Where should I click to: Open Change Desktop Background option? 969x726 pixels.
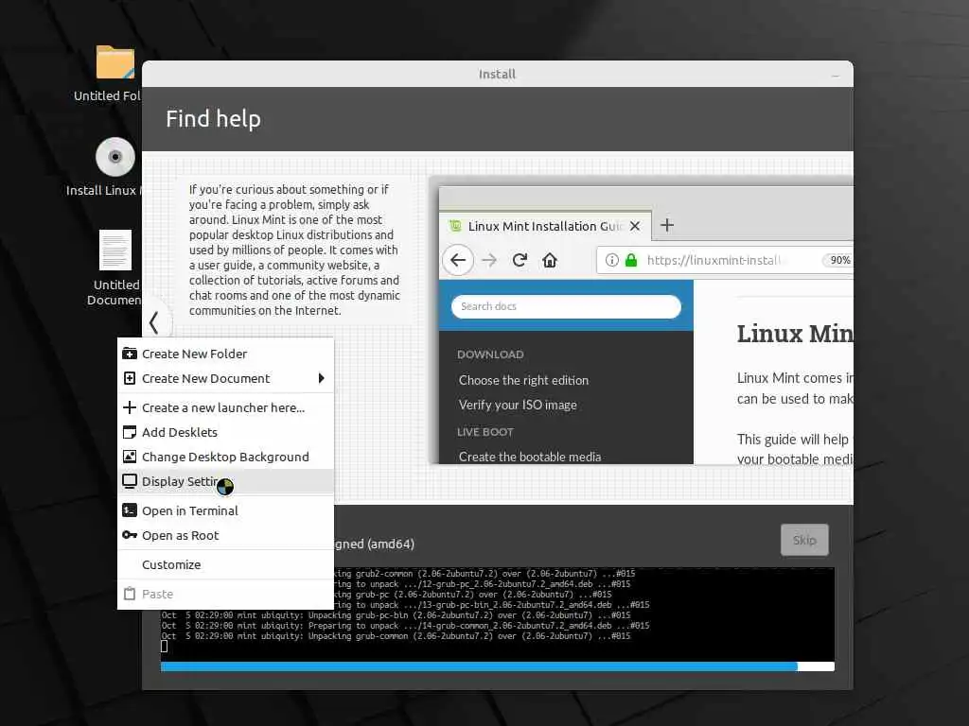coord(225,457)
